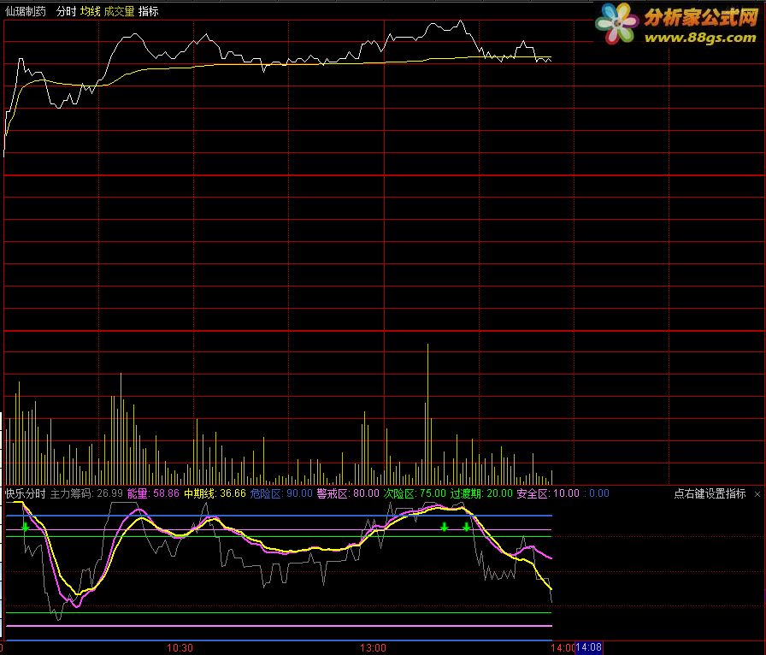Viewport: 766px width, 655px height.
Task: Click the 安全区: 10.00 value
Action: tap(548, 493)
